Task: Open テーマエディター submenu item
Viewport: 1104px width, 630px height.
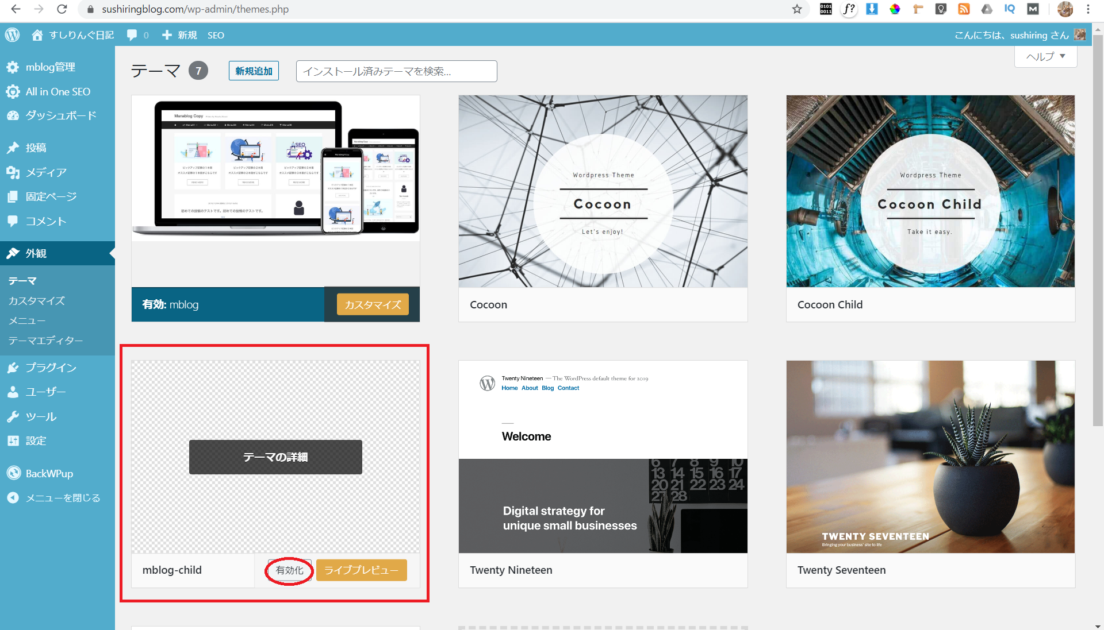Action: (x=45, y=341)
